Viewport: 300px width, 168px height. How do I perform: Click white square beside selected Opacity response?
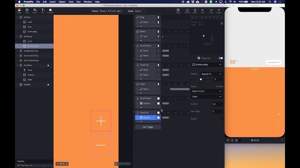pos(158,118)
